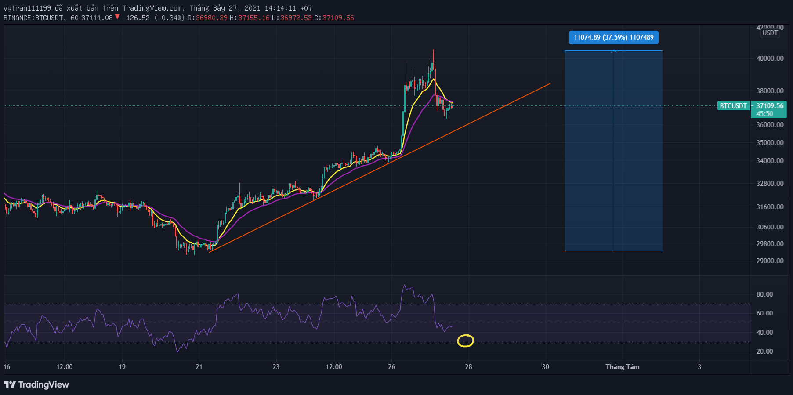Click the 40000.00 price axis label

tap(770, 58)
